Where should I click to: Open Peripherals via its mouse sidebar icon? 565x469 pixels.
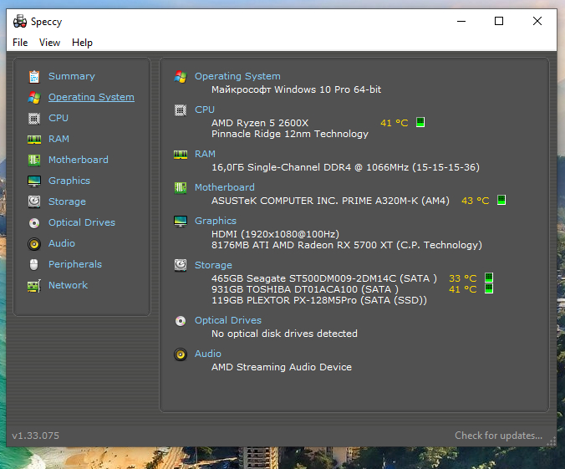[33, 265]
